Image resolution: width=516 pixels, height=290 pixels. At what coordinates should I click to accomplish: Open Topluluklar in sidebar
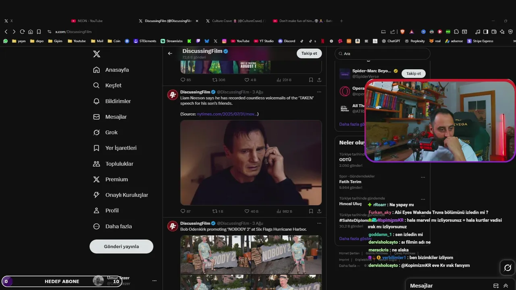pos(113,164)
